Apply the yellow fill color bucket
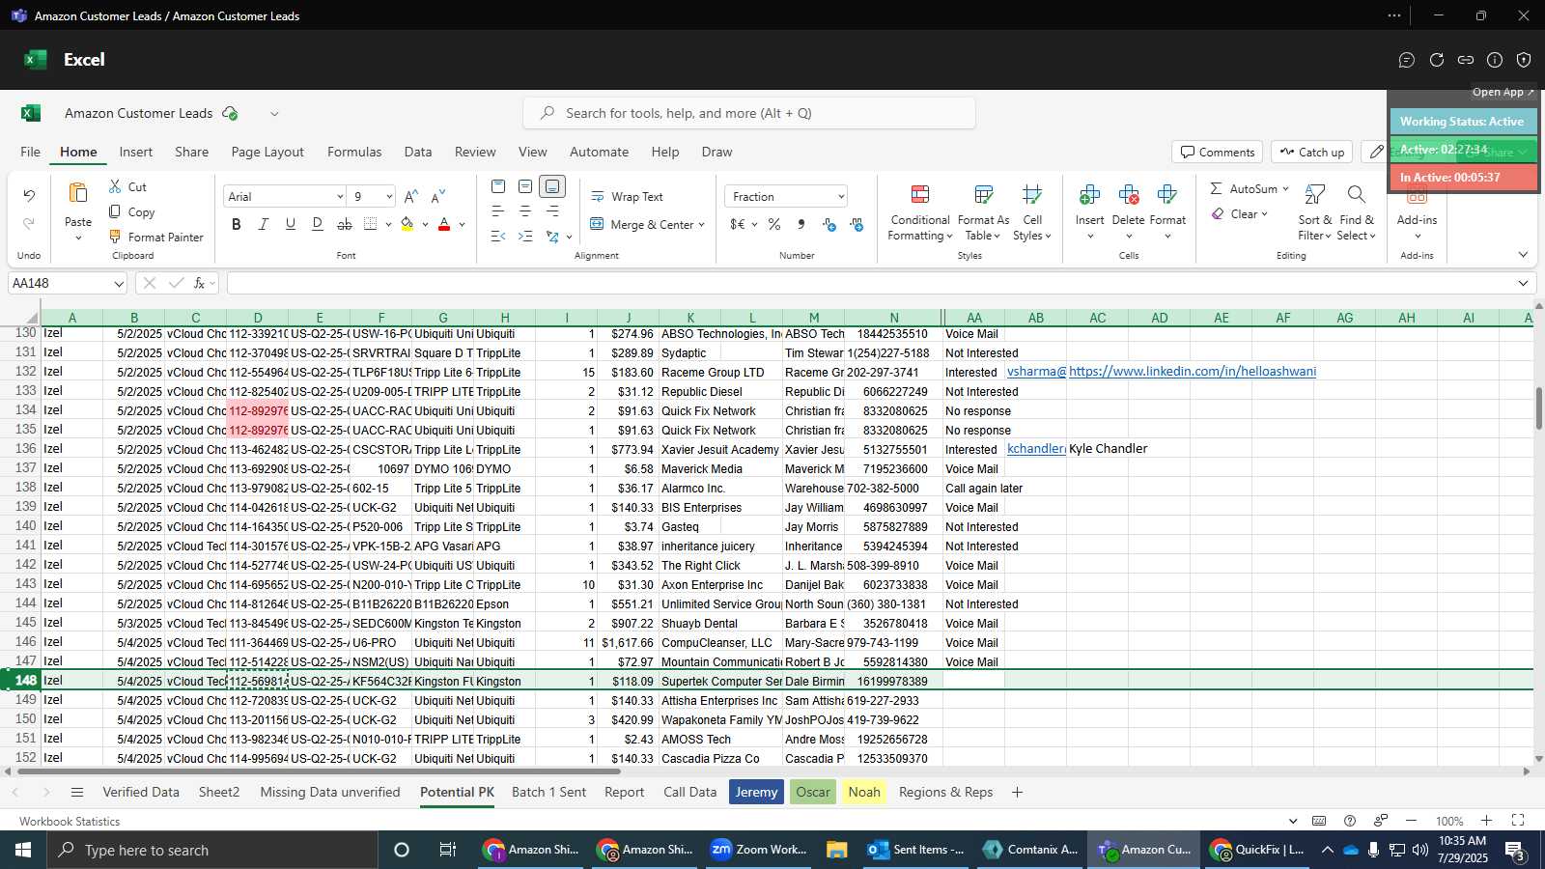 click(407, 224)
